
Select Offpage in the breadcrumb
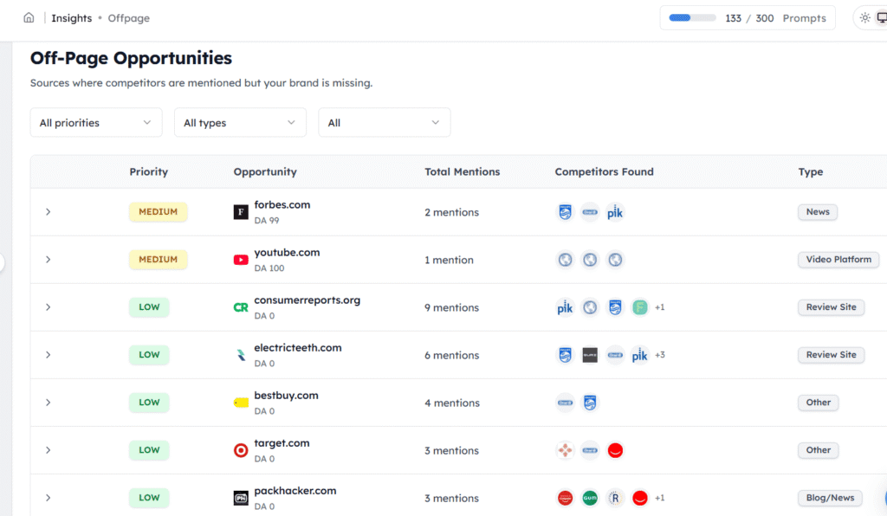[x=128, y=17]
